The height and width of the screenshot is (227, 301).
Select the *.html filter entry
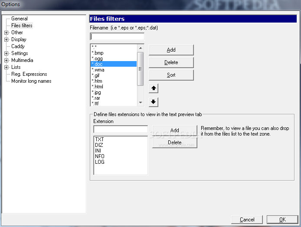tap(114, 87)
